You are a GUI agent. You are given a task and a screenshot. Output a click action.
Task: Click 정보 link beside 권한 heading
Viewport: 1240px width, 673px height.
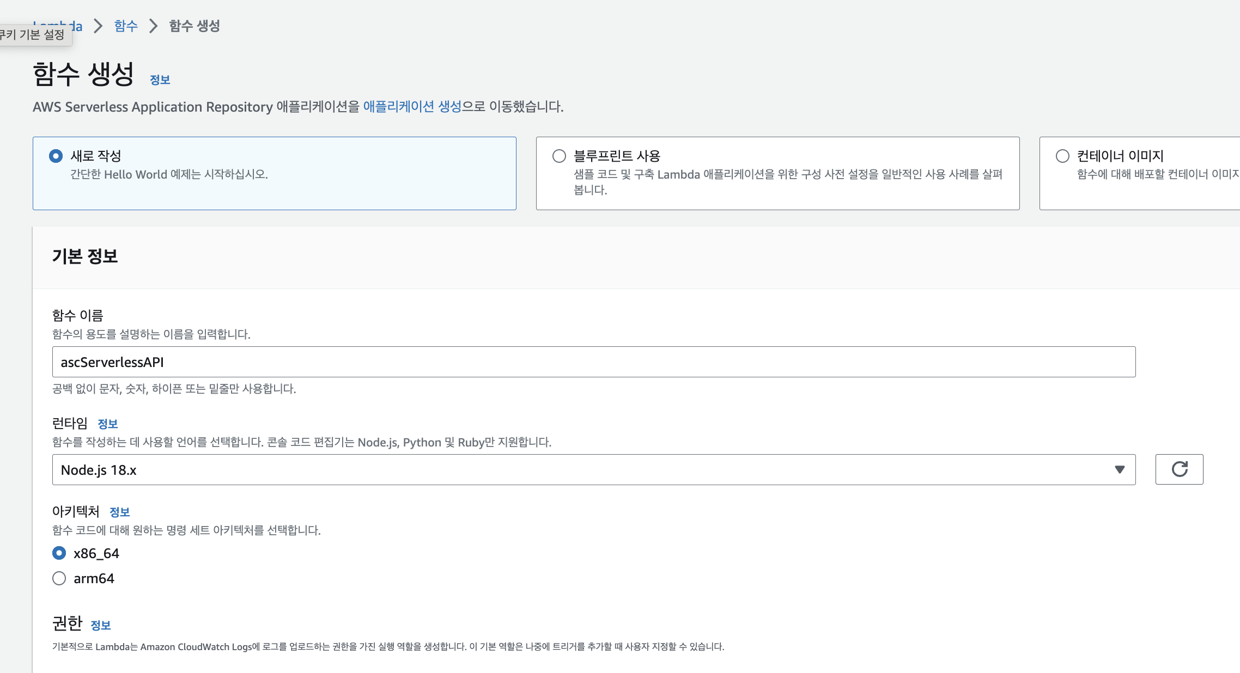pyautogui.click(x=100, y=625)
